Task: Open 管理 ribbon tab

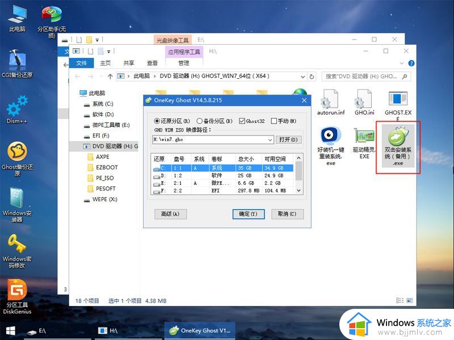Action: [x=184, y=63]
